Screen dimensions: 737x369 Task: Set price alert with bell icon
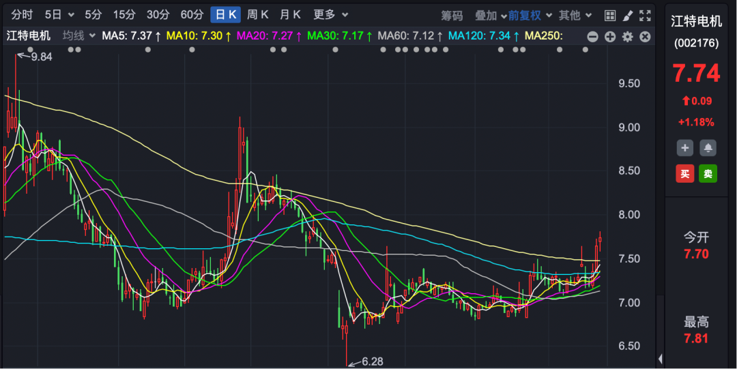pos(708,148)
